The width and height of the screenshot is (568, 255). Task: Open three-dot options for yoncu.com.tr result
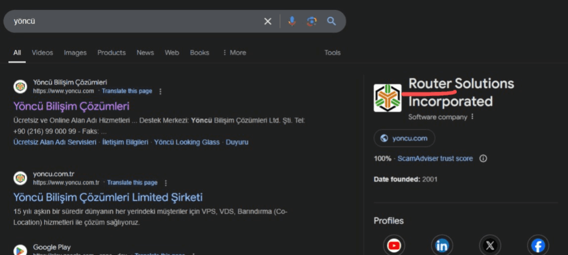pos(166,182)
